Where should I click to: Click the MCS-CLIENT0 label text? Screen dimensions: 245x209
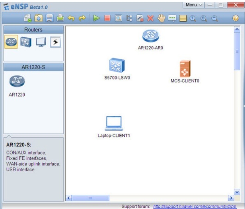click(185, 81)
